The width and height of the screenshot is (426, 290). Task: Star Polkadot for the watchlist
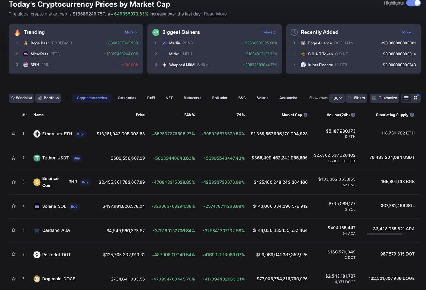13,255
